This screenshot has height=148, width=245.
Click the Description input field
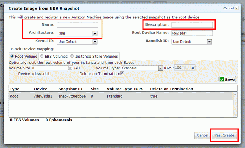pos(192,25)
